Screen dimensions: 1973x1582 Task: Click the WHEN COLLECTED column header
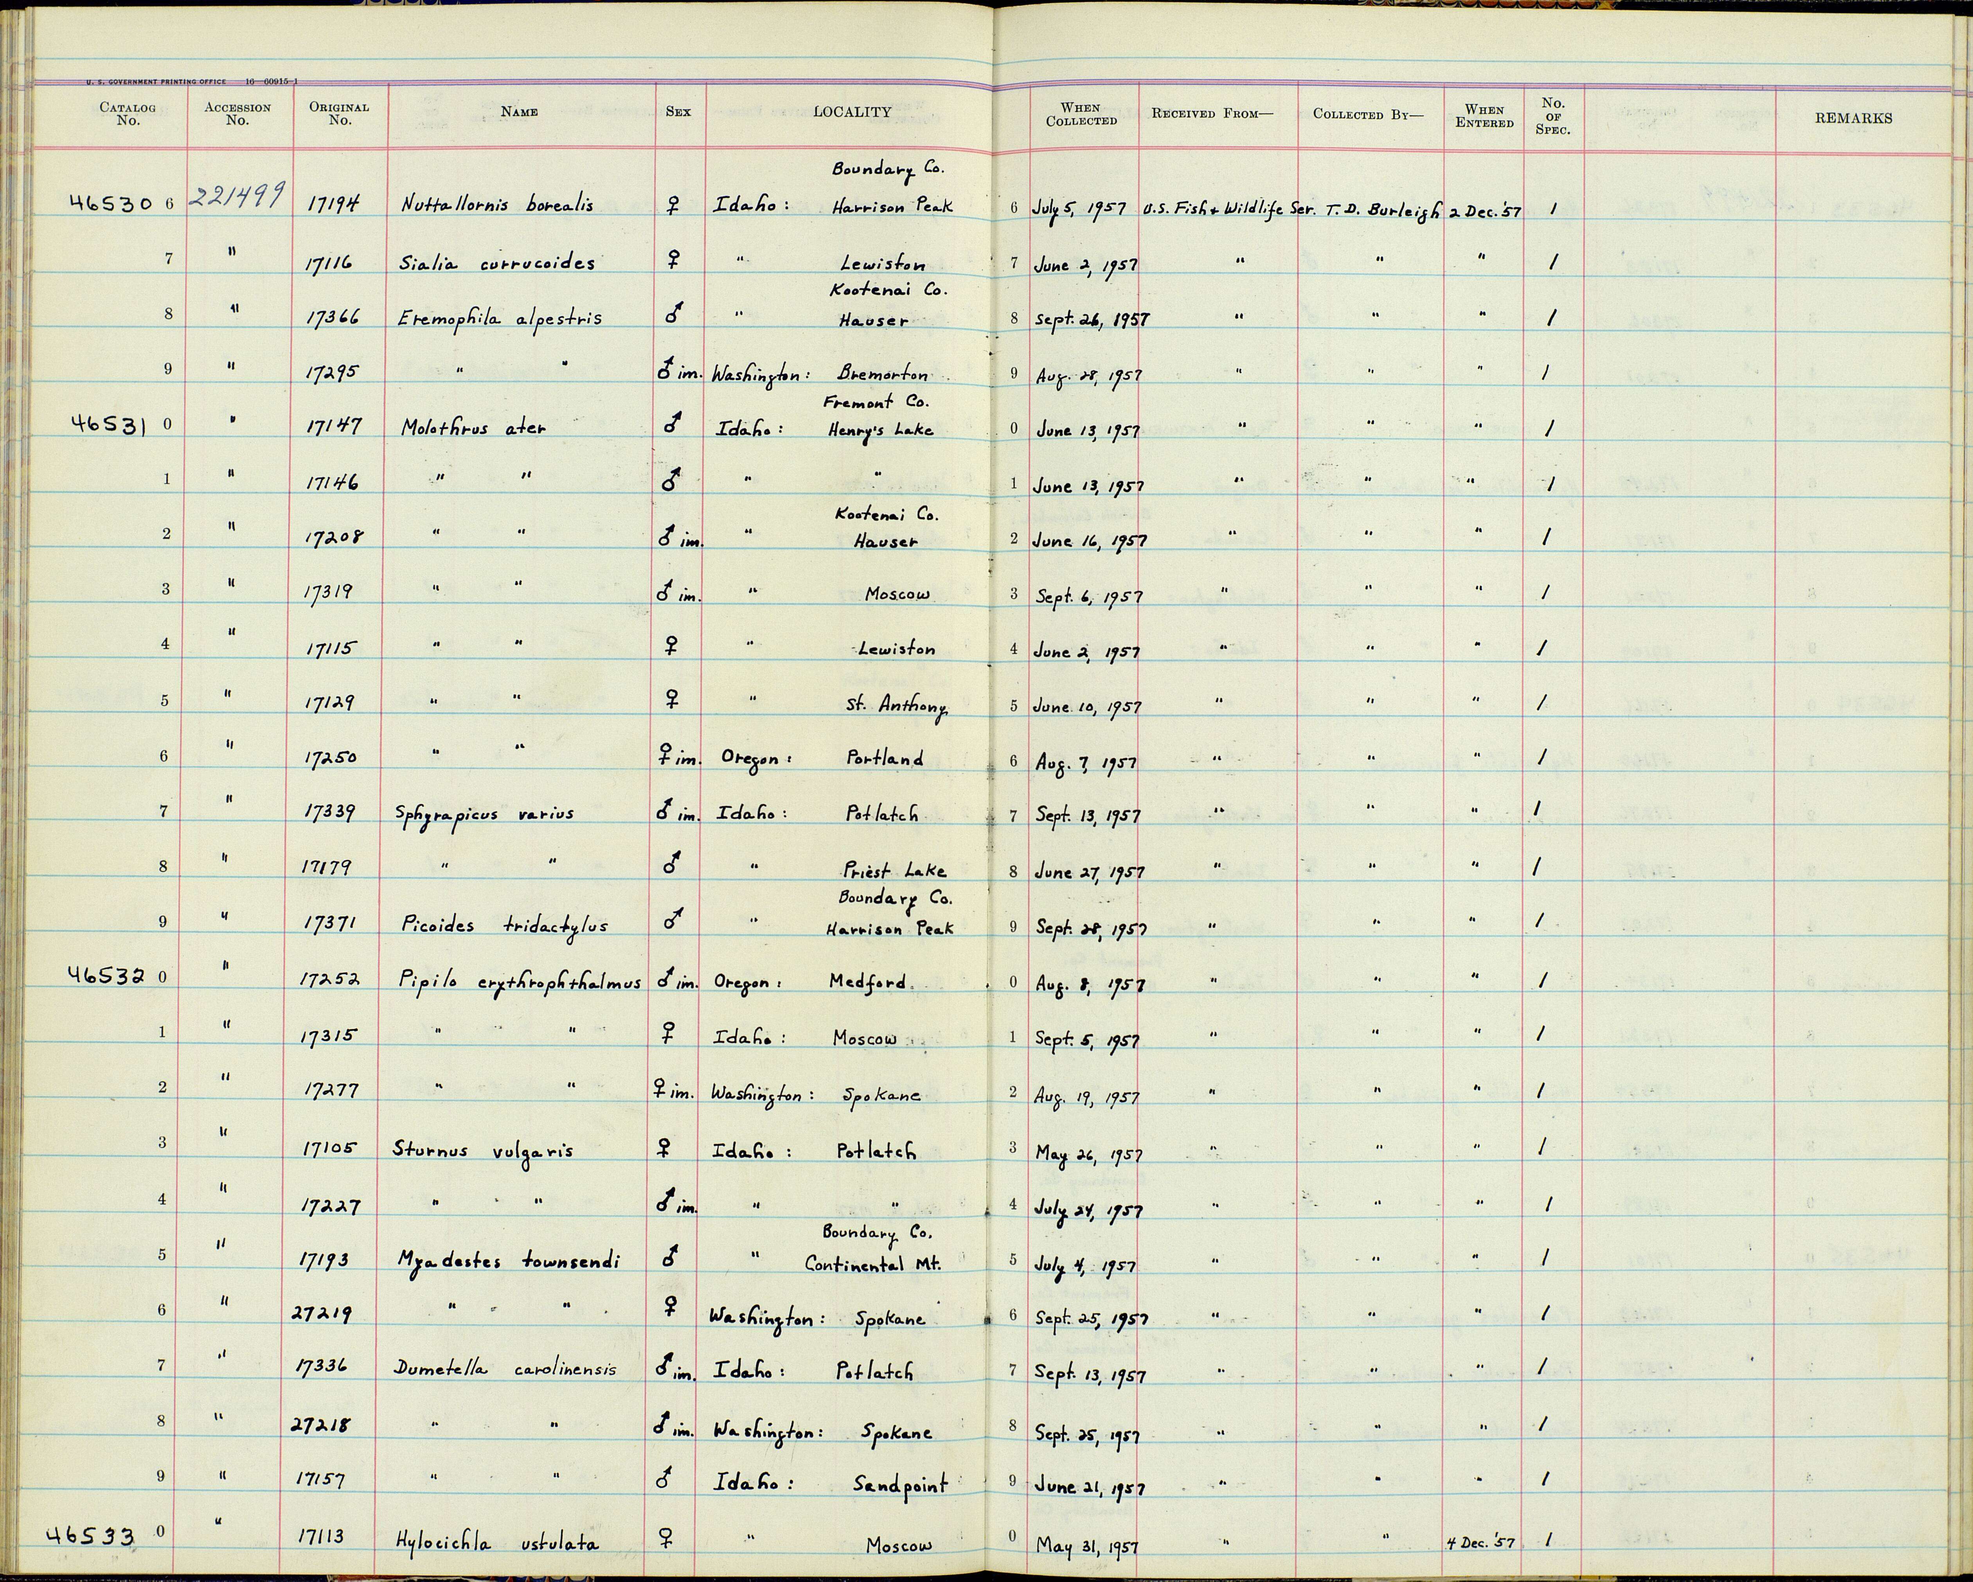1082,114
